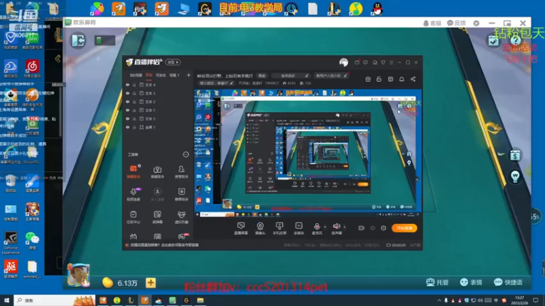545x306 pixels.
Task: Select the third scene tab
Action: click(x=161, y=75)
